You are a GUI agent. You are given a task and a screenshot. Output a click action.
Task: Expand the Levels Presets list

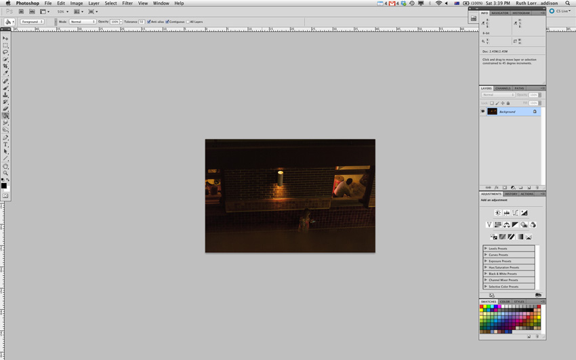point(486,249)
